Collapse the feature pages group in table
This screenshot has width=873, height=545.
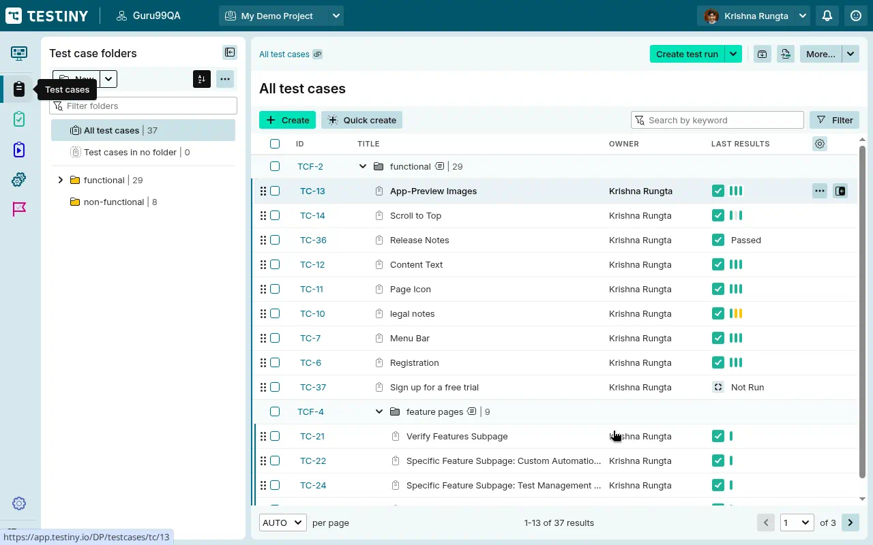coord(379,411)
